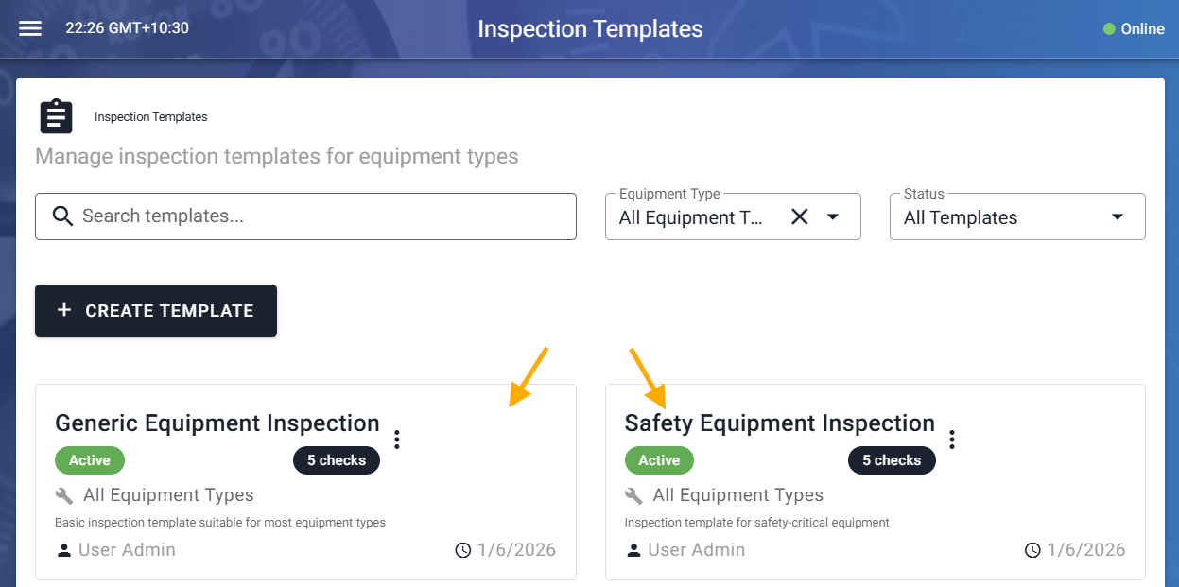Screen dimensions: 1179x587
Task: Click wrench icon on Generic Equipment card
Action: 64,495
